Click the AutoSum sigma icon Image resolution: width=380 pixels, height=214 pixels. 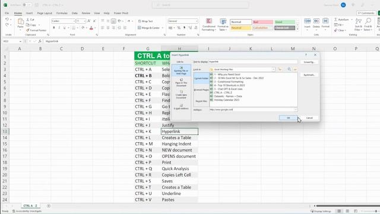pyautogui.click(x=336, y=20)
